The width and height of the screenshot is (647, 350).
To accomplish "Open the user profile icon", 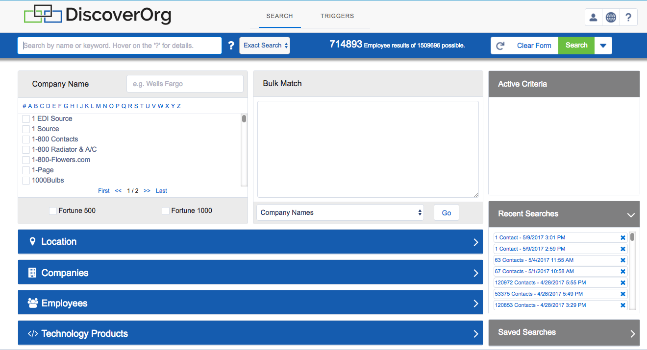I will coord(593,18).
